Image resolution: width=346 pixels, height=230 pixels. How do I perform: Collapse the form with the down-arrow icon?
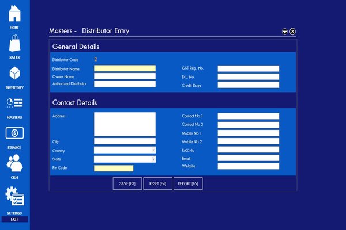tap(285, 32)
